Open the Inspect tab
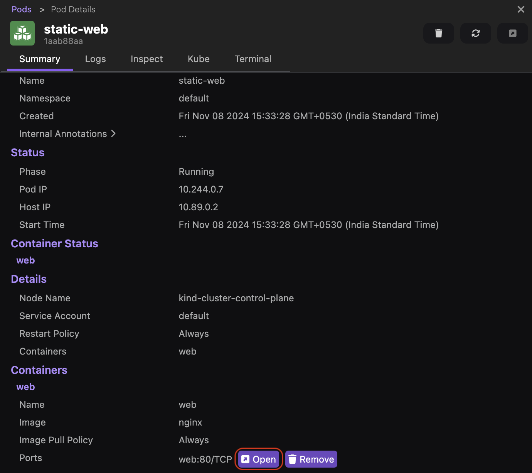Screen dimensions: 532x473 [x=146, y=59]
